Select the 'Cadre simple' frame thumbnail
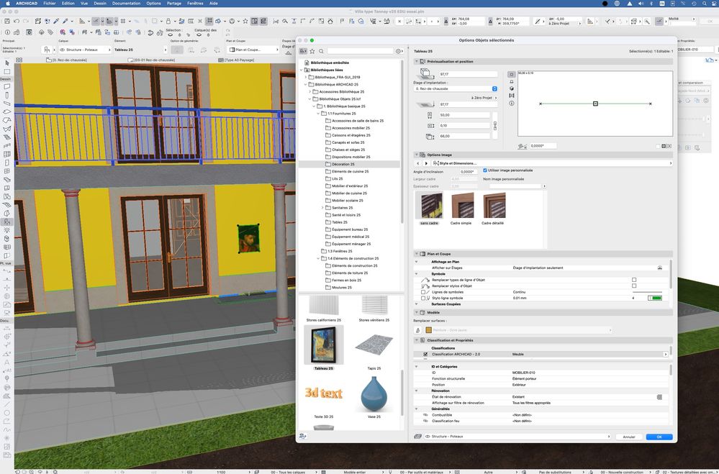 coord(461,205)
